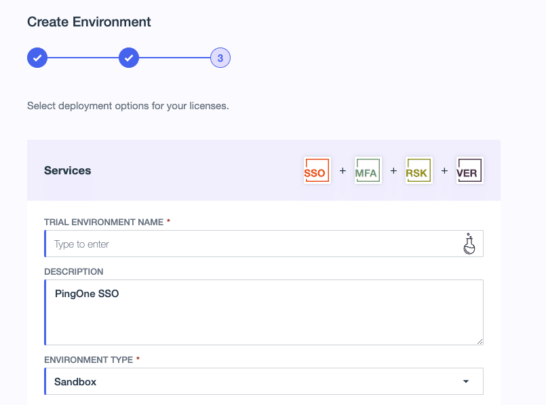The image size is (546, 405).
Task: Focus the Trial Environment Name input
Action: pos(264,244)
